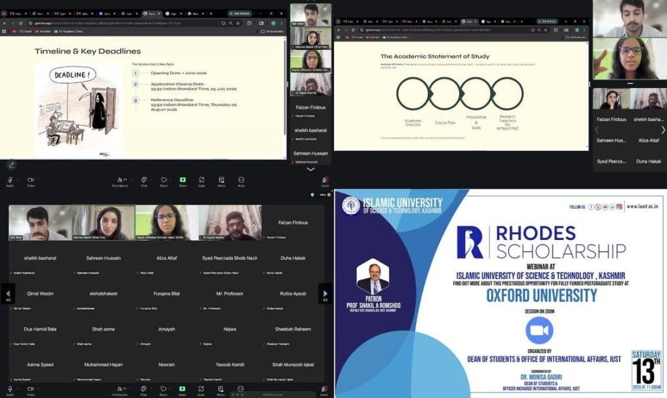The width and height of the screenshot is (667, 398).
Task: Click the green Share button, shared-screen Zoom window
Action: [182, 181]
